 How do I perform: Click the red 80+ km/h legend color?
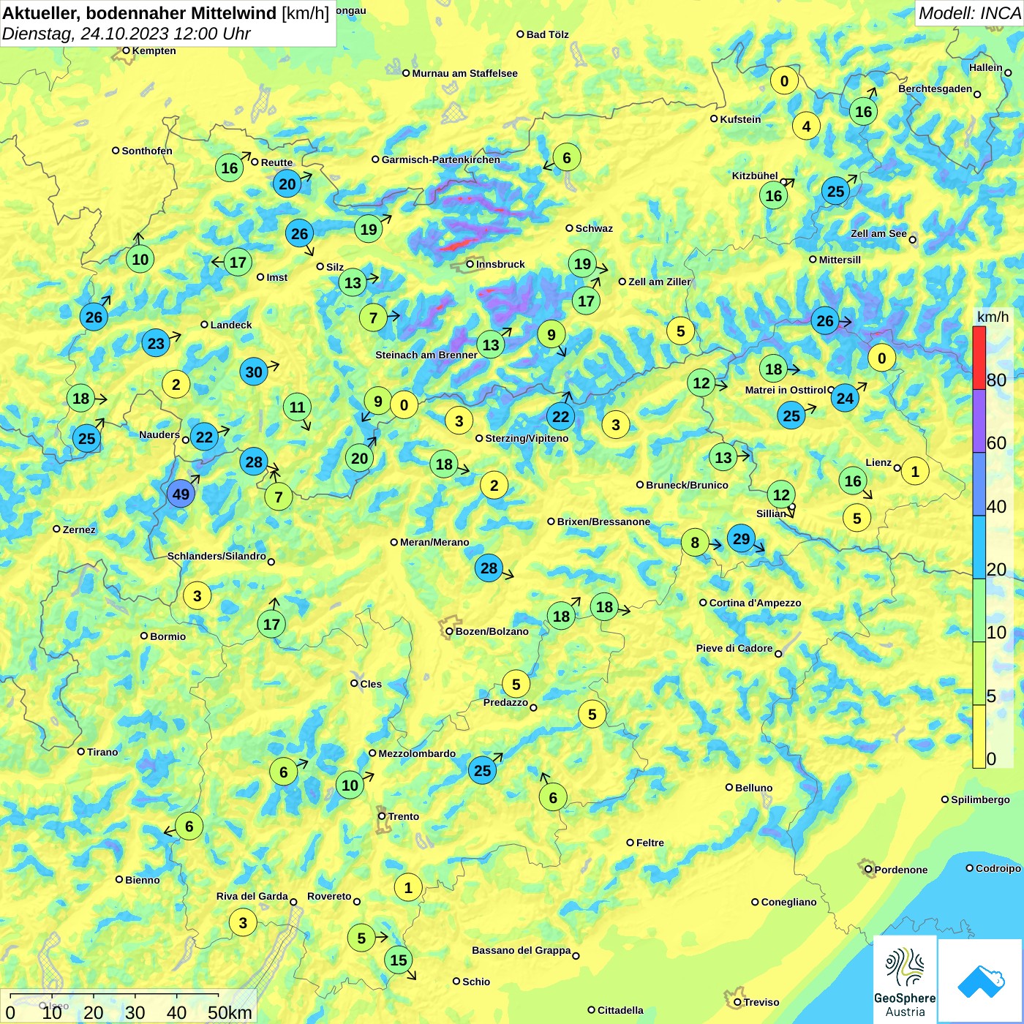coord(979,358)
